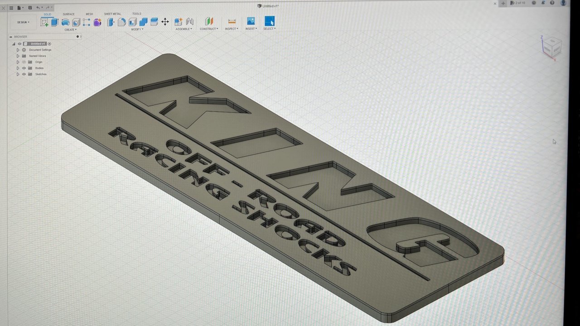This screenshot has width=580, height=326.
Task: Open the job status 2 of 10 indicator
Action: (x=517, y=3)
